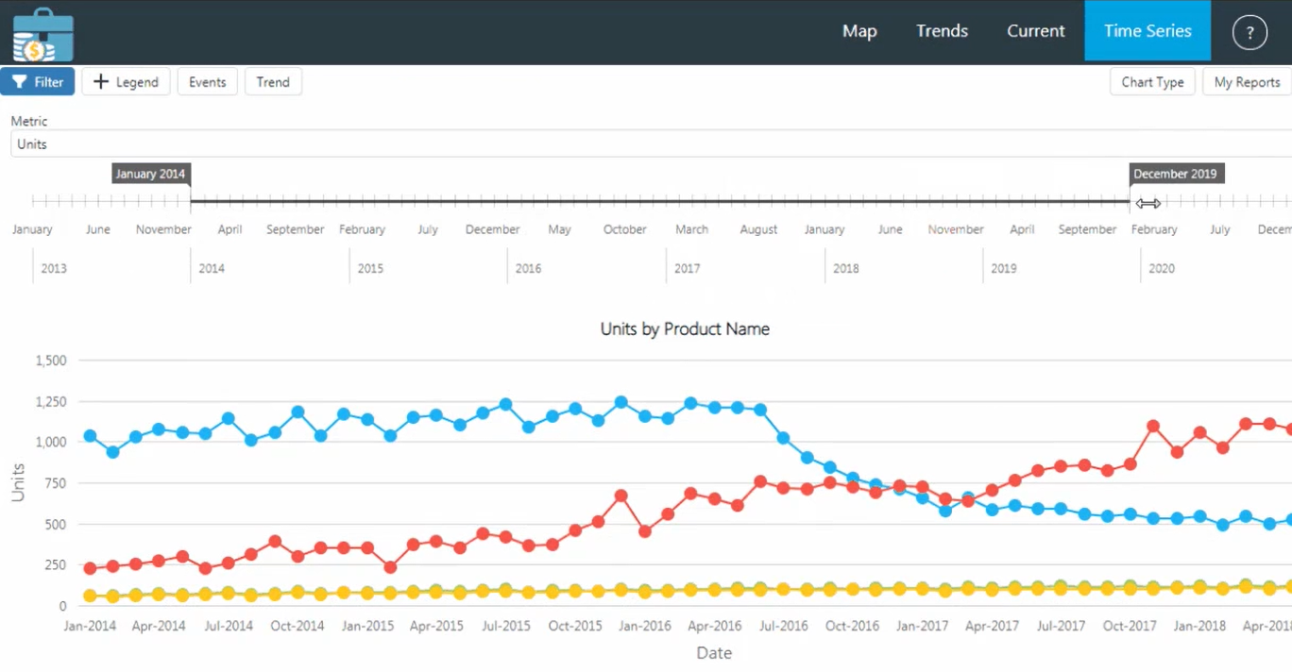The width and height of the screenshot is (1292, 672).
Task: Click the plus icon beside Legend
Action: point(101,82)
